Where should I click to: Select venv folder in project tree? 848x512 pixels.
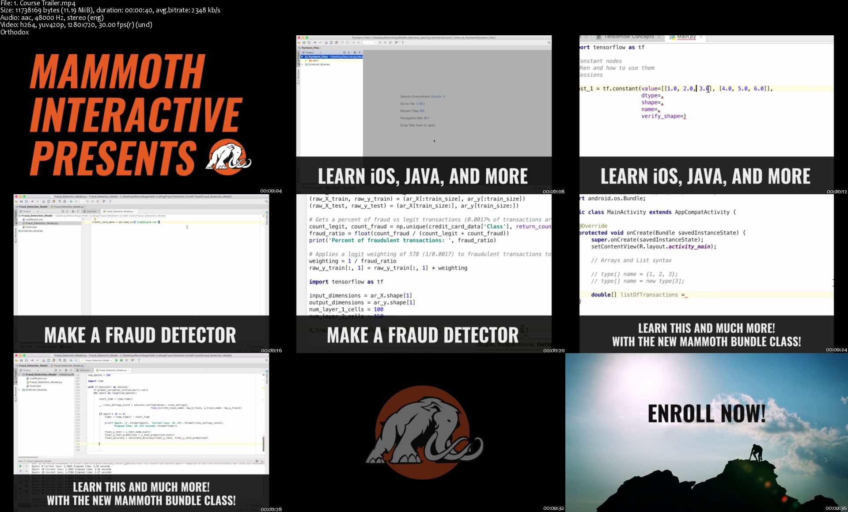click(314, 60)
